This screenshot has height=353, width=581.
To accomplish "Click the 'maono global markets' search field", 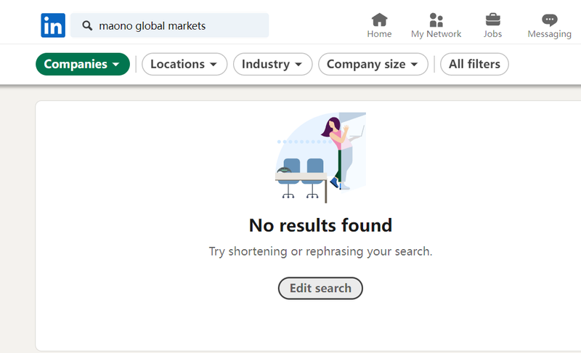I will point(170,25).
